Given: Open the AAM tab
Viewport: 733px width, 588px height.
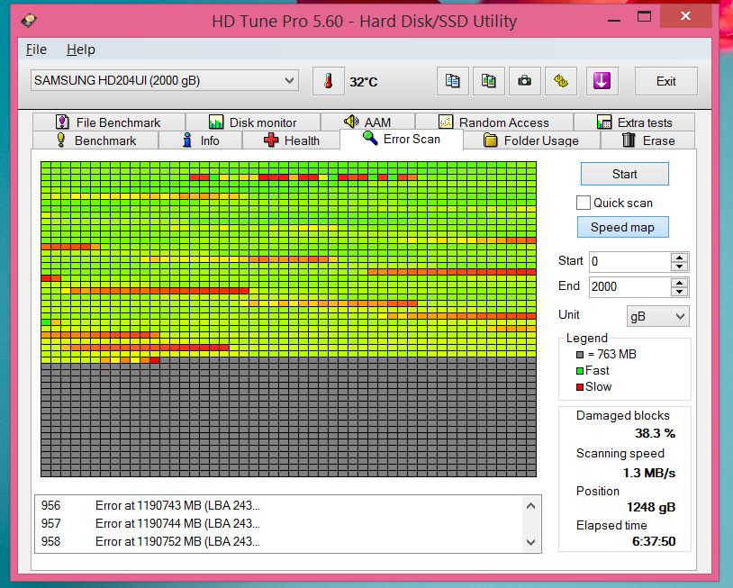Looking at the screenshot, I should pos(367,122).
